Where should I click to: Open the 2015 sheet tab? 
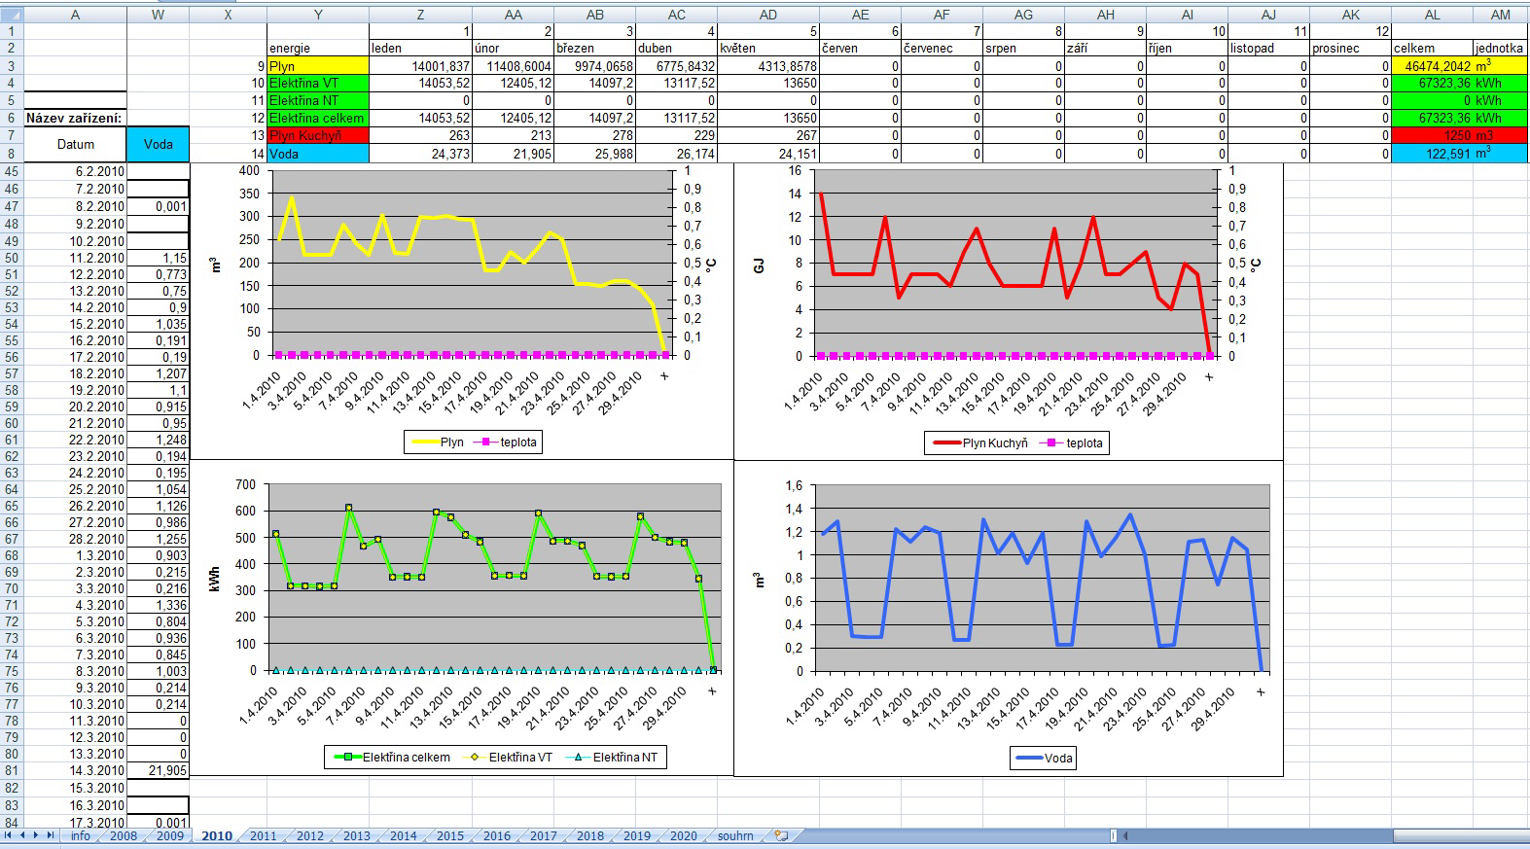pos(450,835)
